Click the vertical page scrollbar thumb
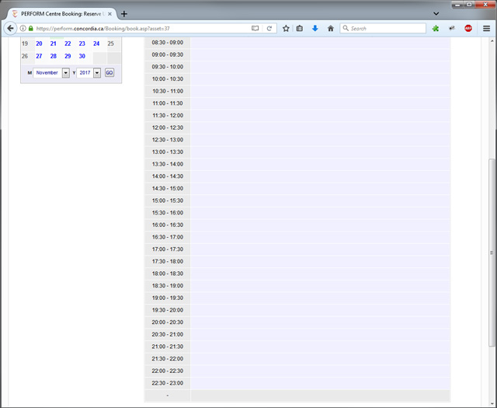The image size is (497, 408). [491, 253]
